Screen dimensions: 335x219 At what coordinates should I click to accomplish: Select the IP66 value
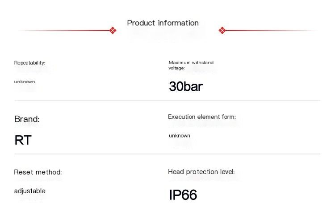(183, 195)
